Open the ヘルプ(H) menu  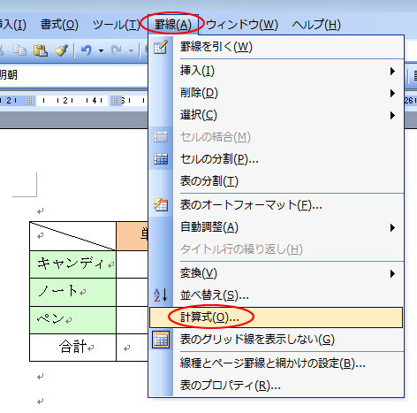point(316,25)
